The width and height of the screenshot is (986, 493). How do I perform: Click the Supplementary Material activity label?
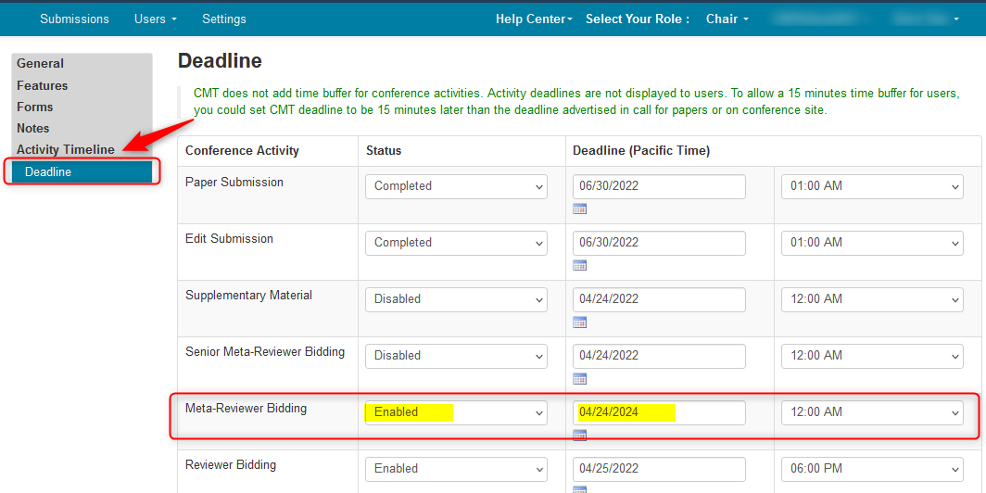(x=248, y=296)
